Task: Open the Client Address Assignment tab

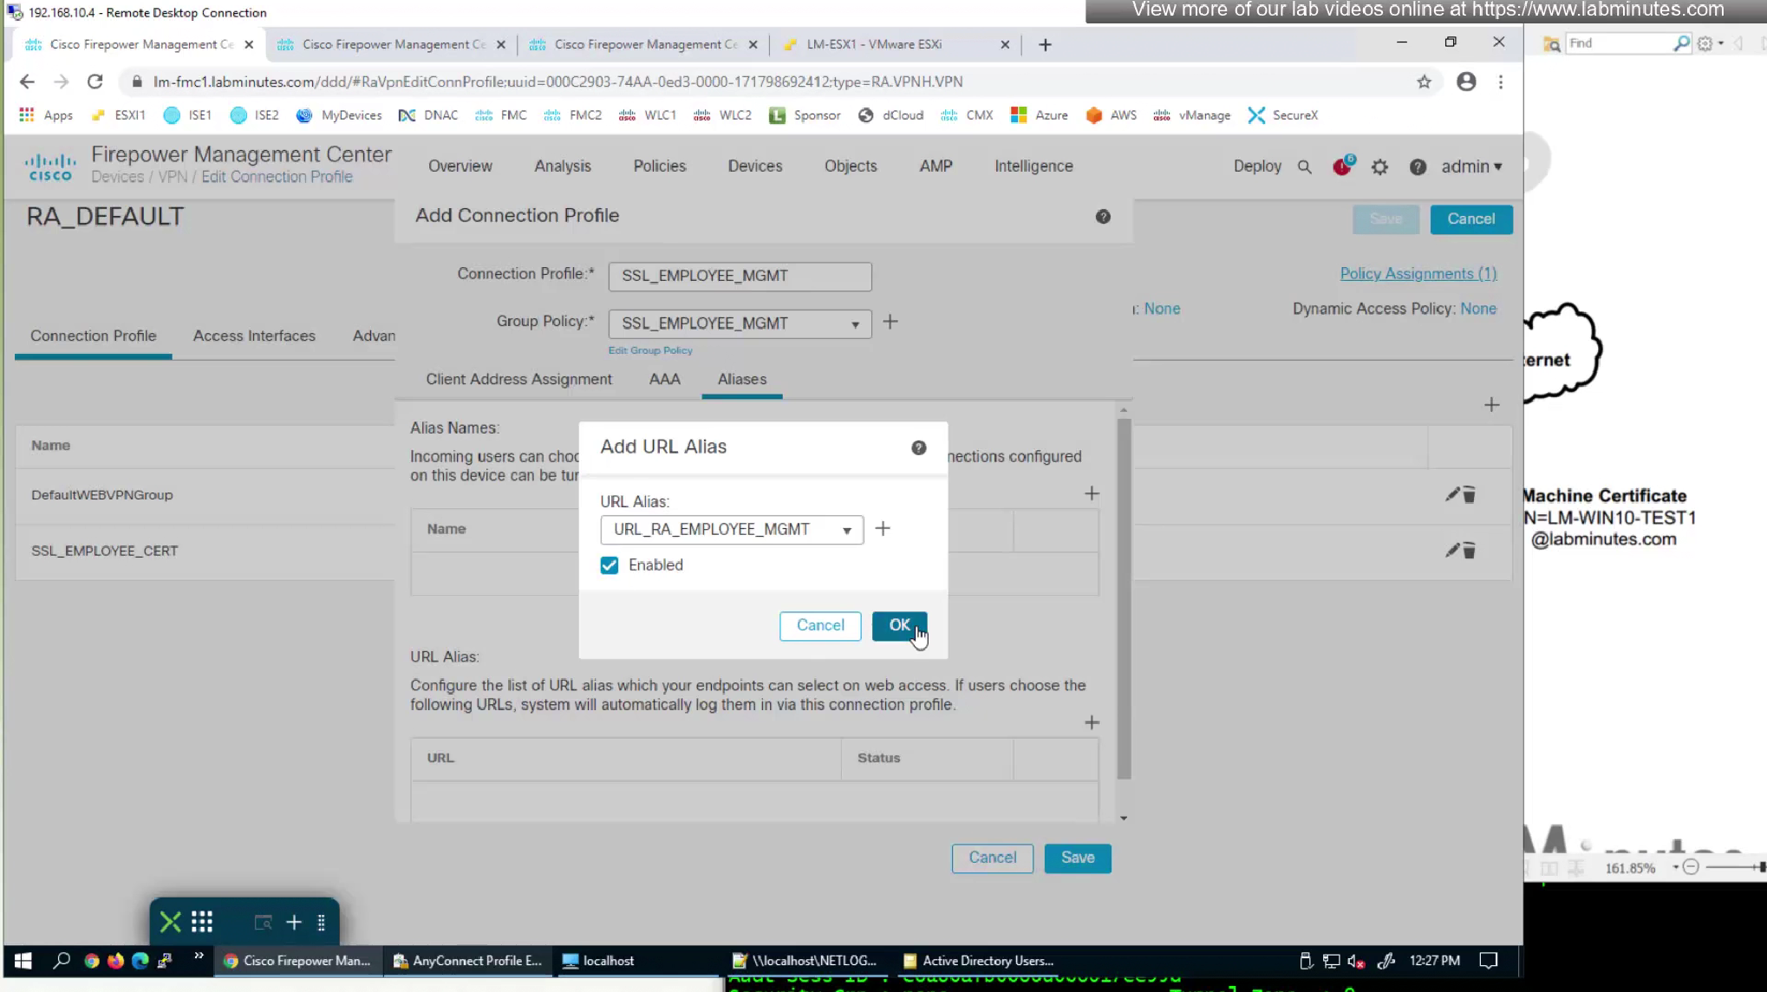Action: tap(518, 379)
